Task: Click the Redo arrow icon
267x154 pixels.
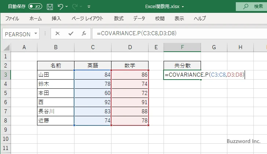Action: tap(75, 7)
